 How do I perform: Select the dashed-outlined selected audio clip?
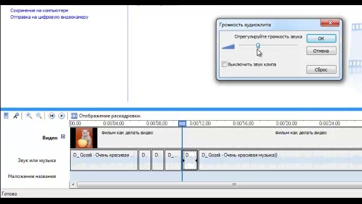pyautogui.click(x=190, y=160)
